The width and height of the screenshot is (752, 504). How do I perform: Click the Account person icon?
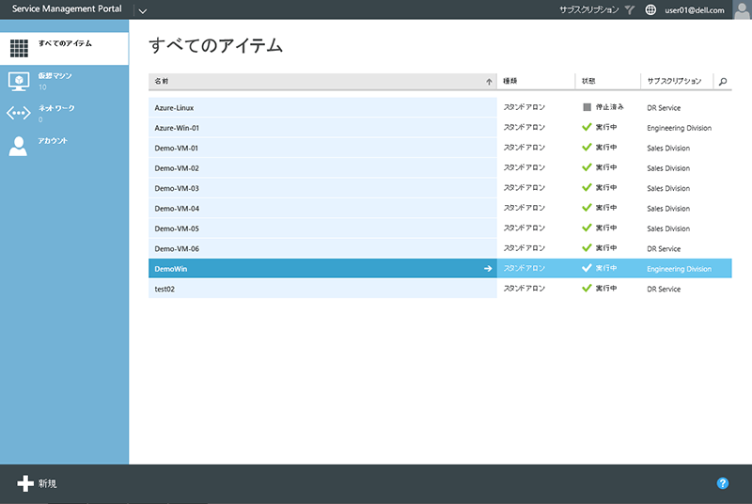[x=19, y=146]
